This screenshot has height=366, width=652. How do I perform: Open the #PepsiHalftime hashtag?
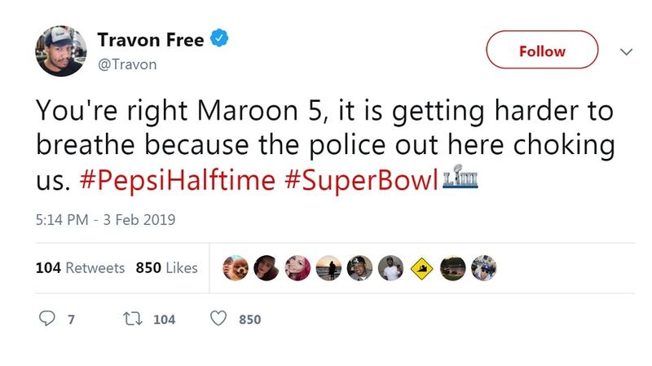click(x=178, y=180)
